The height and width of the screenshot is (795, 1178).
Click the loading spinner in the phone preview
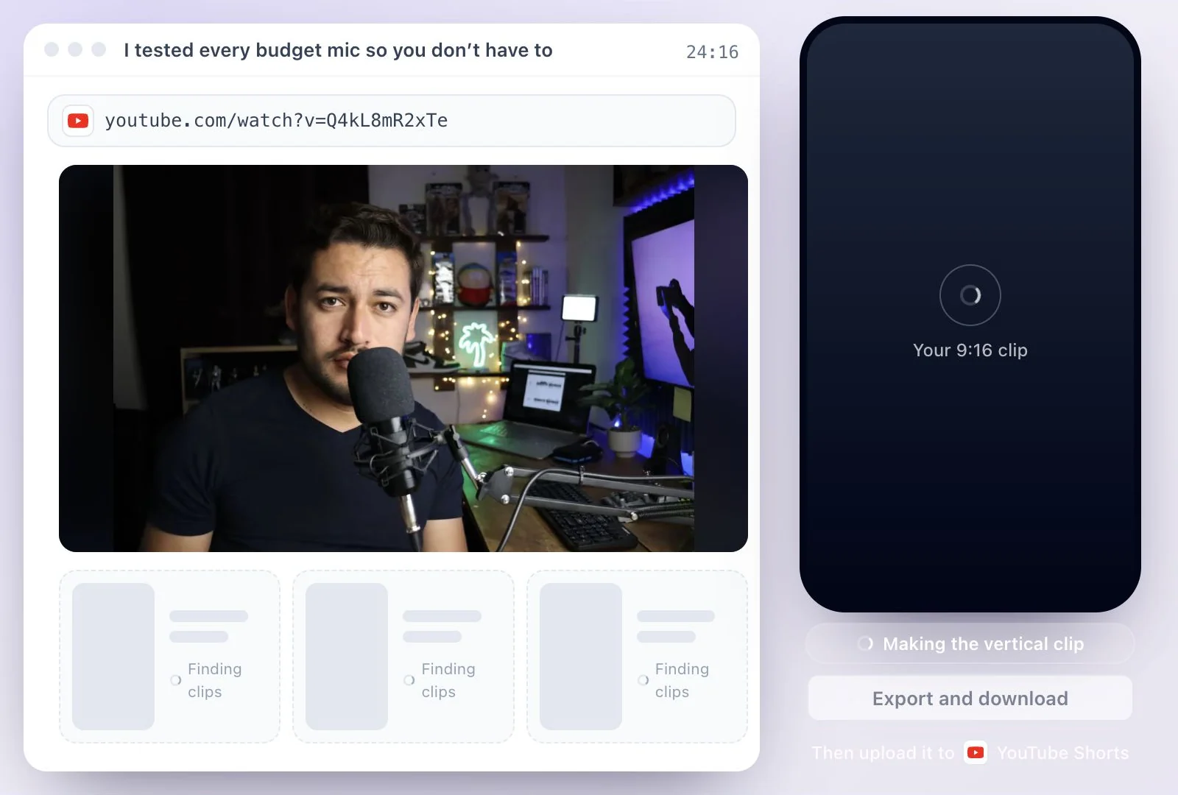point(970,295)
